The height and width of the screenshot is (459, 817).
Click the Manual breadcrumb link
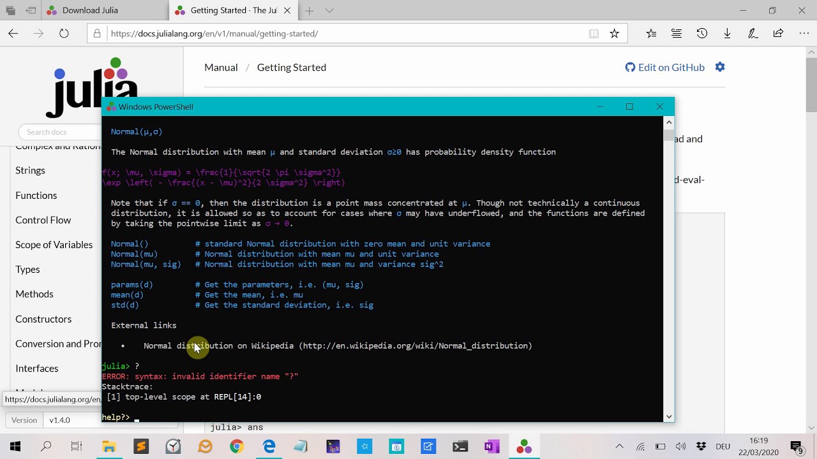[x=221, y=67]
